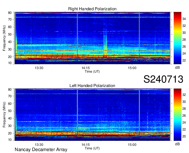Click 'Time (UT)' label under top plot
Screen dimensions: 189x153
coord(92,72)
